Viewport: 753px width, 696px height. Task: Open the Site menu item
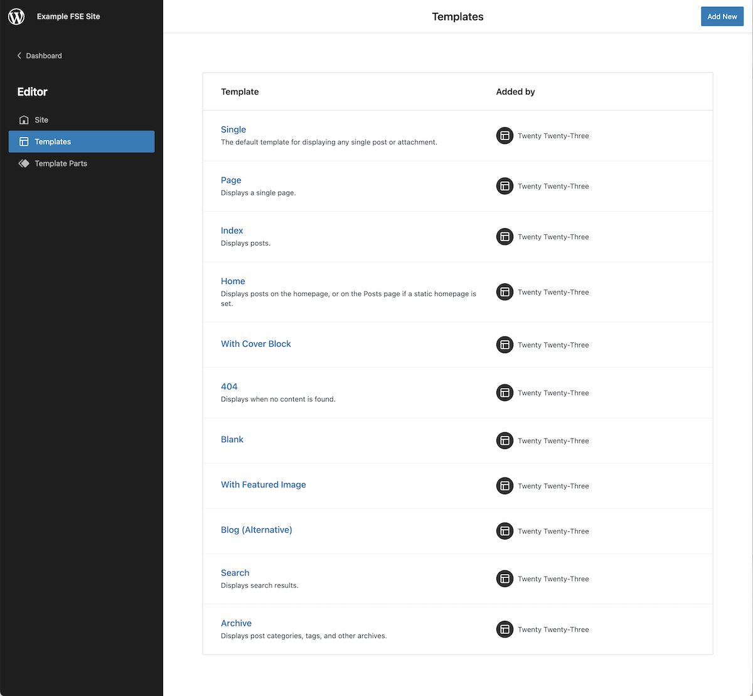click(x=41, y=120)
